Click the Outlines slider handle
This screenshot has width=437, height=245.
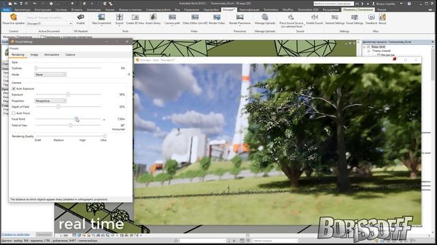[x=36, y=68]
